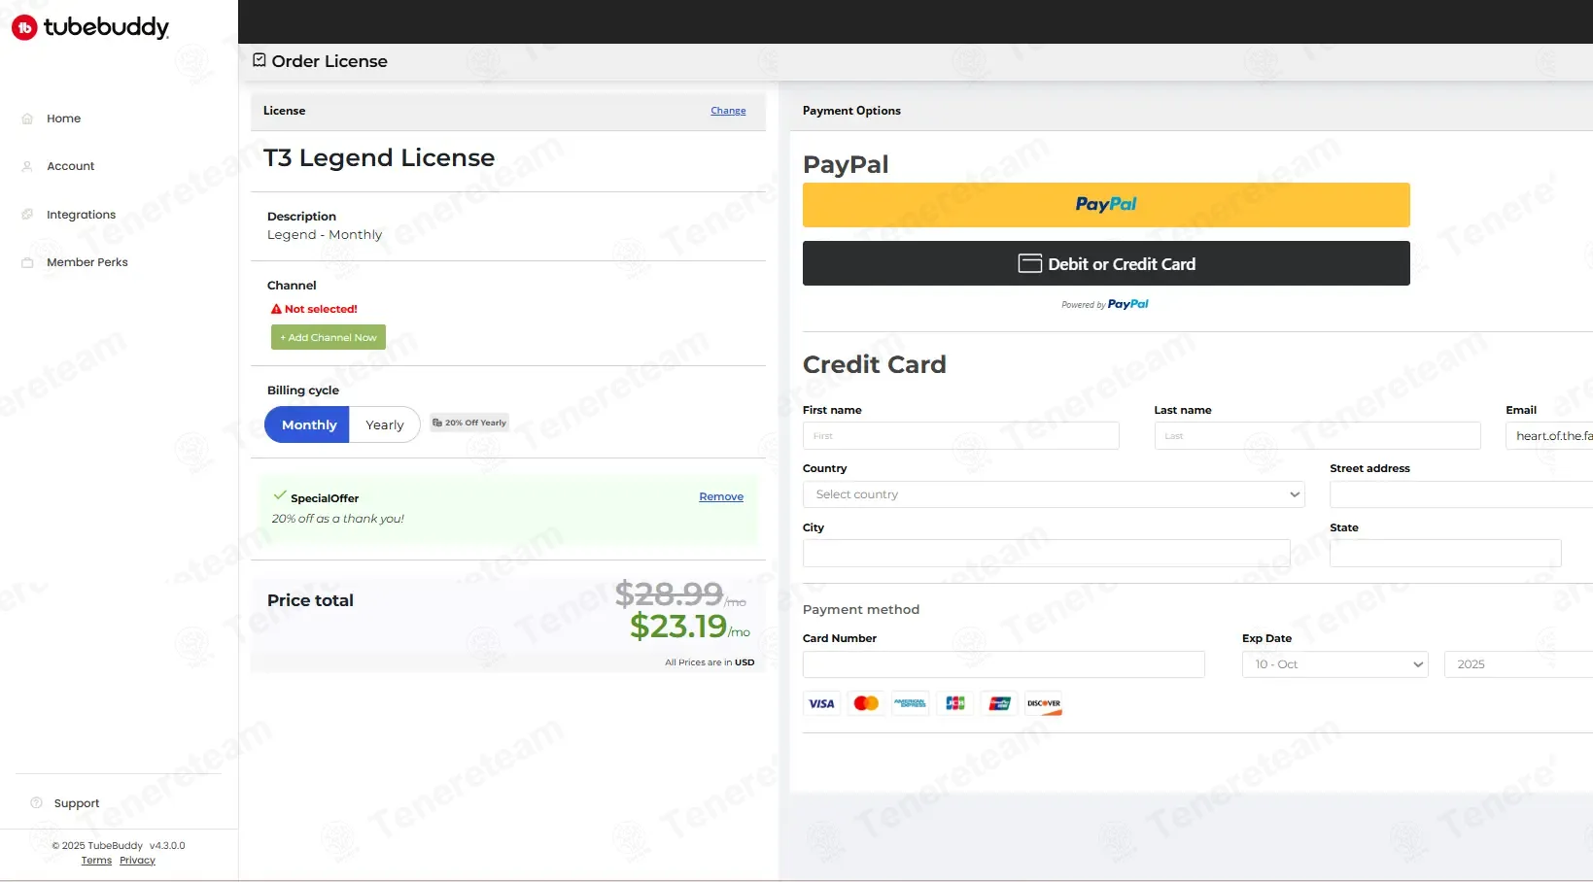Image resolution: width=1593 pixels, height=882 pixels.
Task: Remove the SpecialOffer coupon
Action: [721, 496]
